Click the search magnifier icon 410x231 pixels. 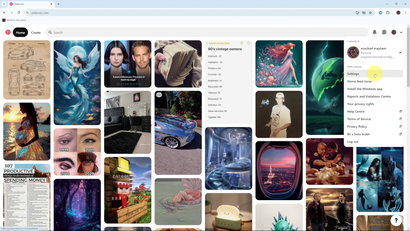[x=50, y=32]
